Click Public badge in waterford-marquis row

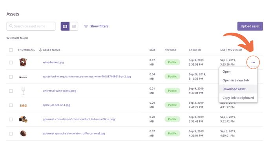172,76
